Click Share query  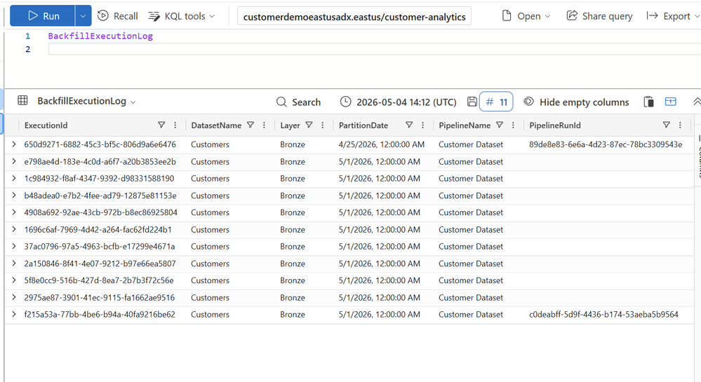[599, 16]
